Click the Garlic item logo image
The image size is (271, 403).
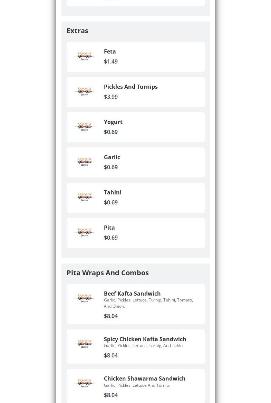[84, 162]
